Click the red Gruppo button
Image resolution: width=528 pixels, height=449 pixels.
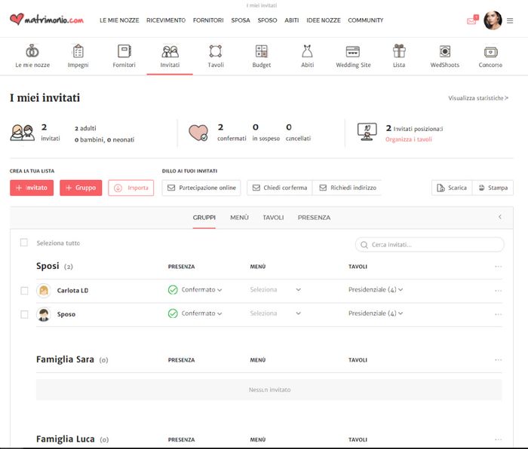[x=81, y=188]
